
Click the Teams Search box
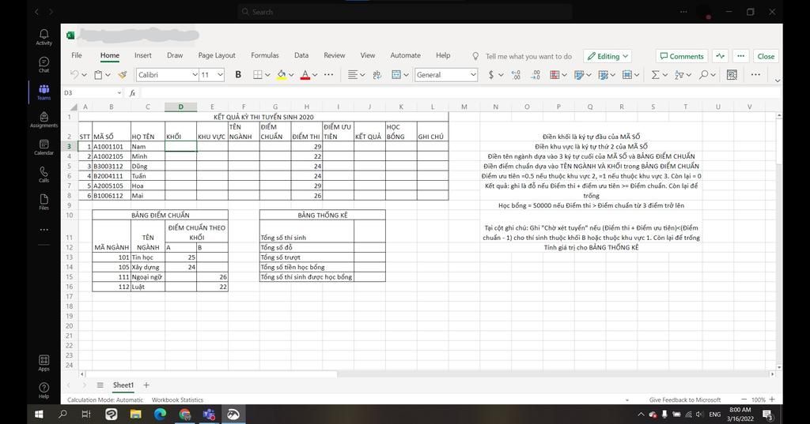click(x=406, y=12)
